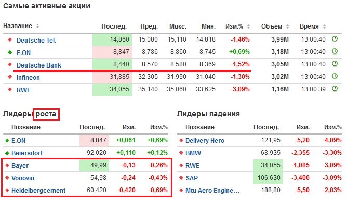Sort active stocks by Изм.% arrows
Viewport: 347px width, 201px height.
click(248, 26)
